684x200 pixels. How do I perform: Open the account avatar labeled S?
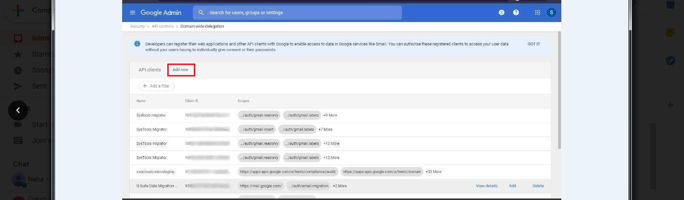click(x=551, y=12)
